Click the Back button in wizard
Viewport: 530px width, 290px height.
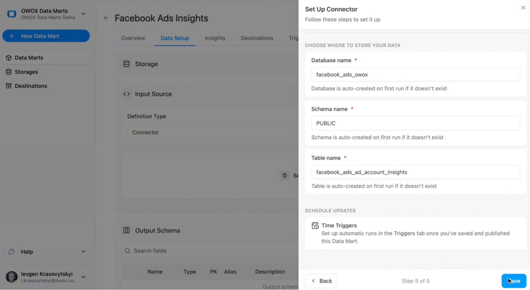pos(321,281)
